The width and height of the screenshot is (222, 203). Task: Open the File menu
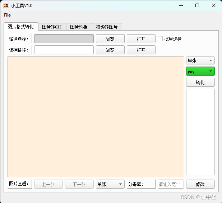(x=7, y=15)
